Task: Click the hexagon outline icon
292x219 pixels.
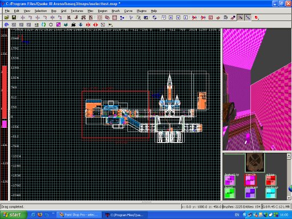Action: tap(51, 25)
